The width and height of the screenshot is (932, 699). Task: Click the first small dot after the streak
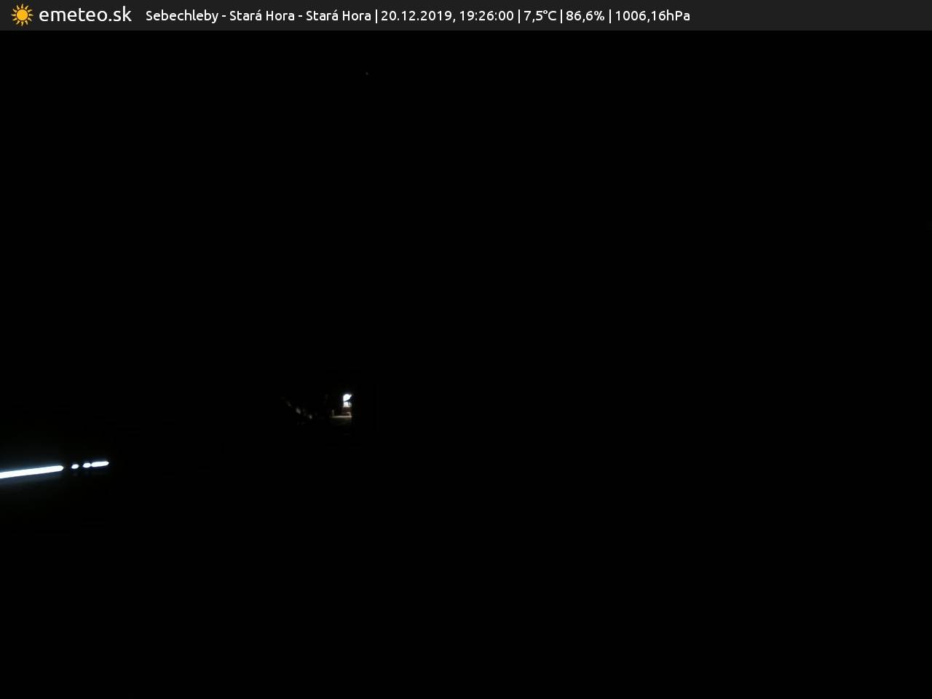tap(75, 466)
